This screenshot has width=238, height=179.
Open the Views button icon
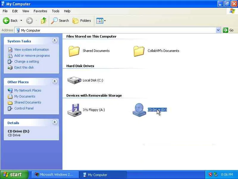[x=100, y=21]
